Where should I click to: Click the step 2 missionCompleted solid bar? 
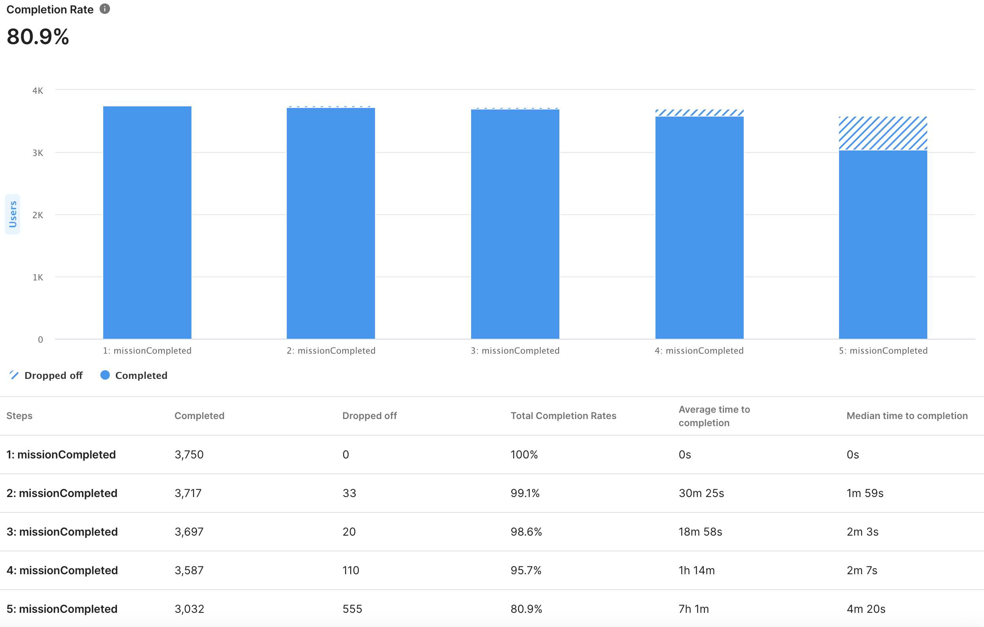[x=330, y=223]
